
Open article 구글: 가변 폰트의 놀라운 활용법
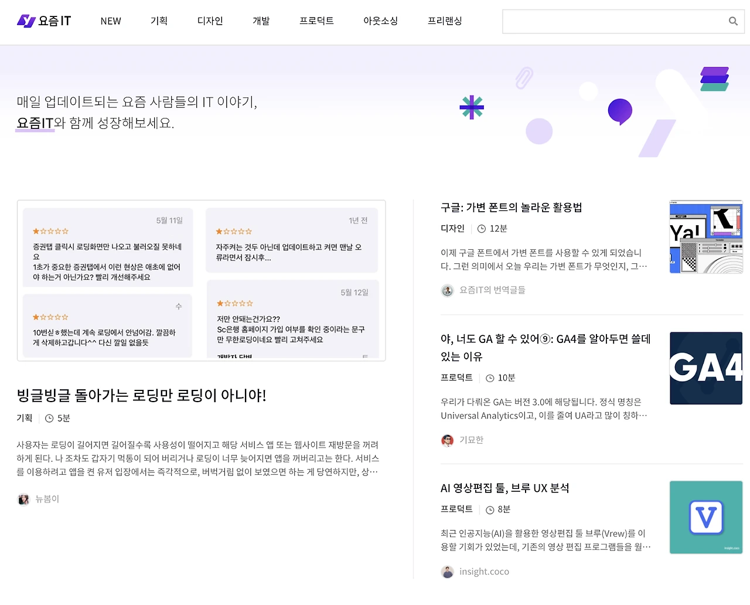tap(511, 208)
